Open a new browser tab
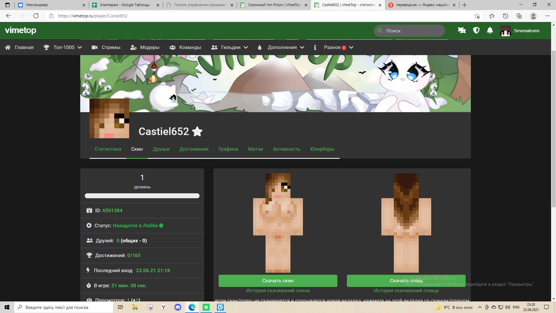556x313 pixels. click(464, 5)
